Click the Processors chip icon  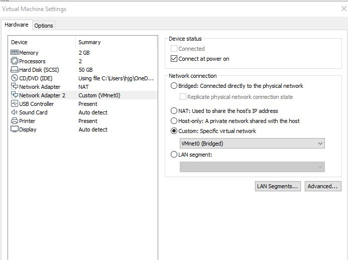tap(15, 61)
